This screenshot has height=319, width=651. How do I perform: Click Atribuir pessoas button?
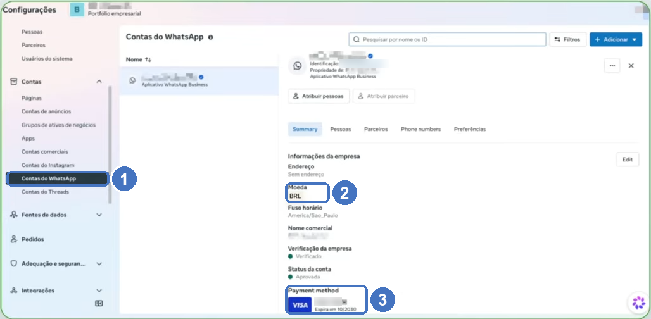319,96
